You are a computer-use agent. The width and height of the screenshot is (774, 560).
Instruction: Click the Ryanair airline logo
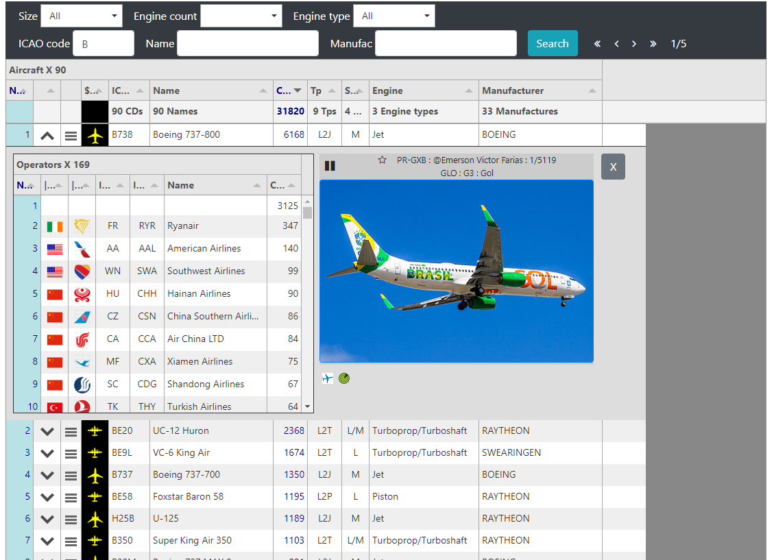[x=82, y=226]
